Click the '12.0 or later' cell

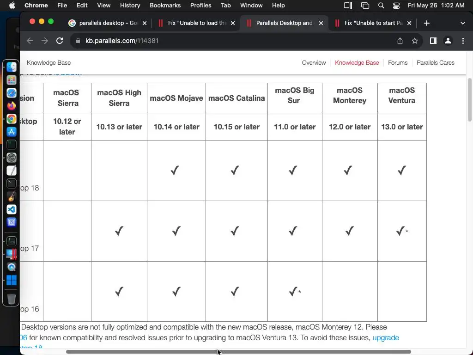[x=350, y=127]
